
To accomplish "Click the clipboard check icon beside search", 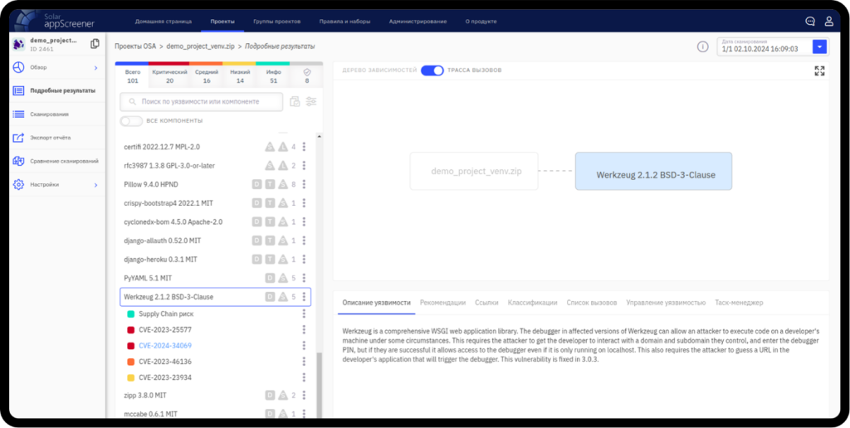I will [295, 101].
